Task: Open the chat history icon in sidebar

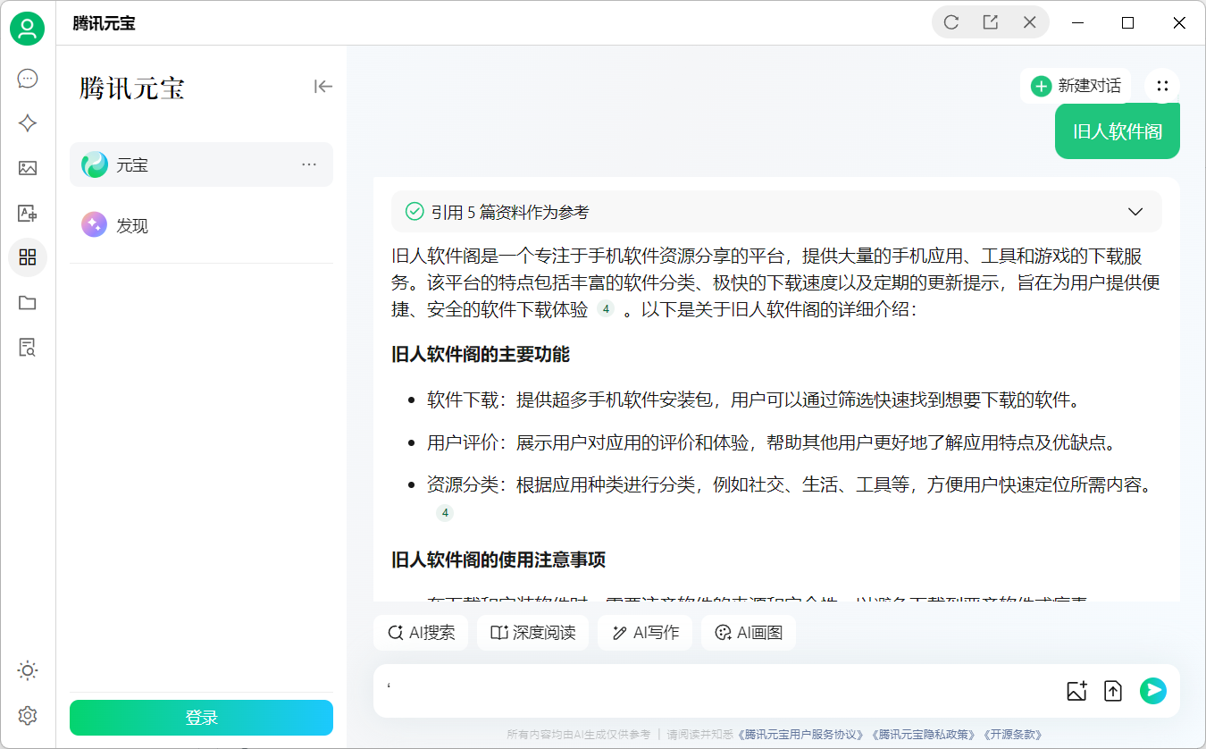Action: tap(27, 79)
